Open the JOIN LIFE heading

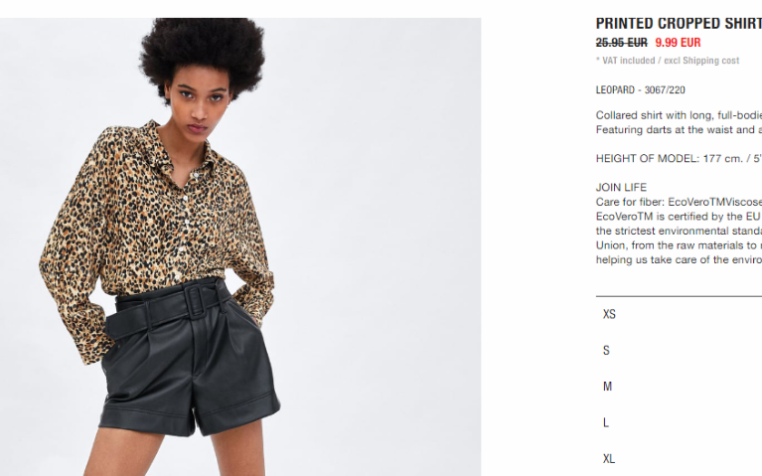621,187
